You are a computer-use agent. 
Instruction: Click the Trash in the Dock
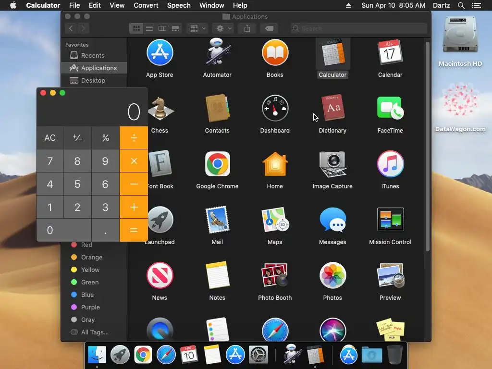click(x=395, y=355)
